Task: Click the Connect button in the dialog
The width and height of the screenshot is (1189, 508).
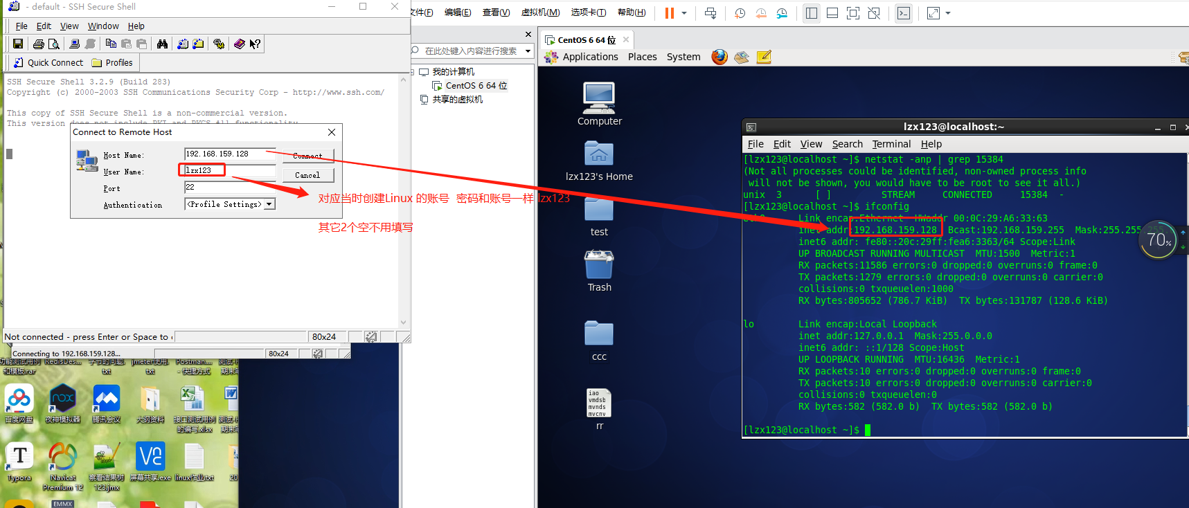Action: coord(308,156)
